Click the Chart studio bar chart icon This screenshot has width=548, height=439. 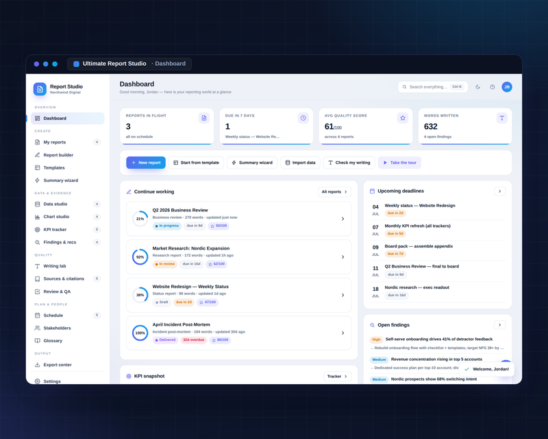point(38,217)
